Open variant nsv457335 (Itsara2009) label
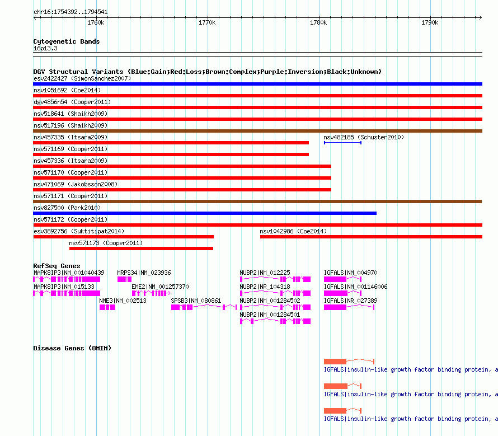This screenshot has height=436, width=498. pyautogui.click(x=71, y=137)
